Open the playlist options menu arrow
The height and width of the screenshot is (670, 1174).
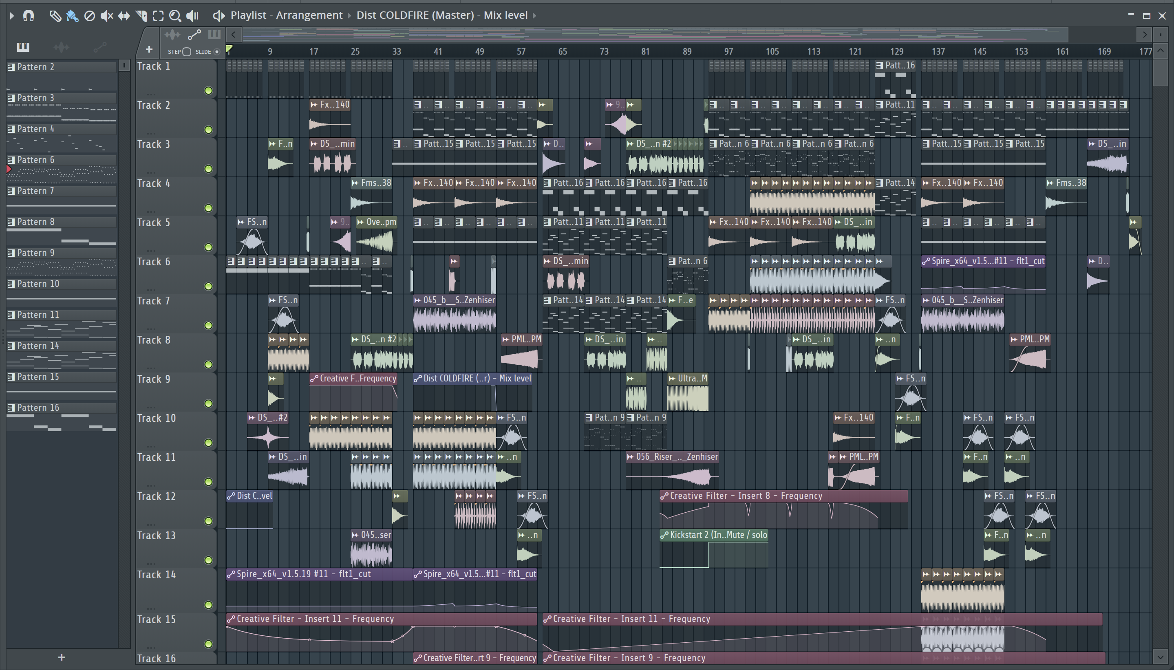pos(12,15)
